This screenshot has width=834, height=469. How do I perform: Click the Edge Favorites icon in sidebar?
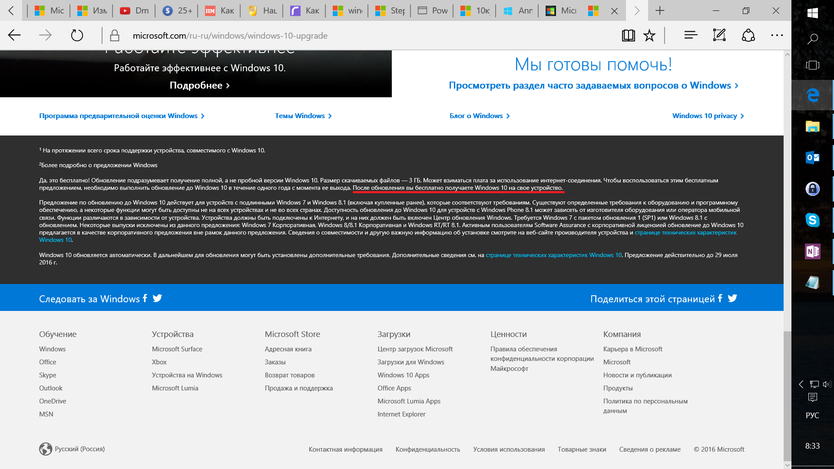[649, 36]
